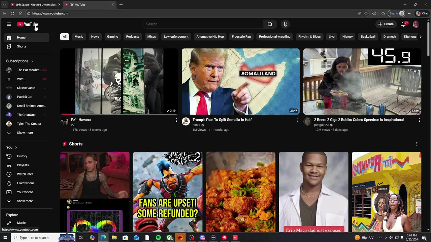This screenshot has width=431, height=242.
Task: Go back with browser arrow
Action: coord(4,13)
